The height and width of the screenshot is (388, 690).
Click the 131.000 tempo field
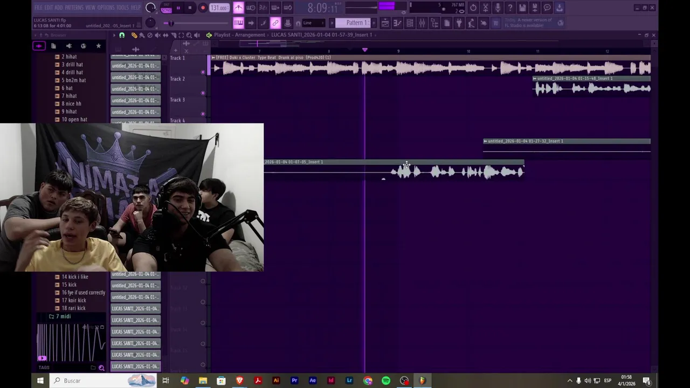[219, 8]
